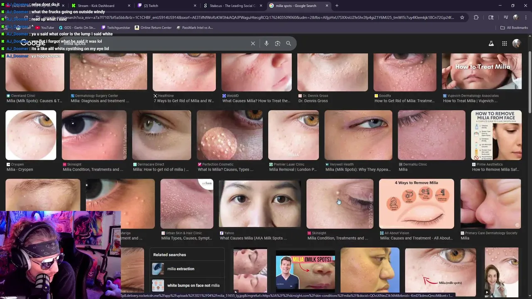Open the Premier Laser Clinic MILIA image
The image size is (532, 299).
click(293, 135)
